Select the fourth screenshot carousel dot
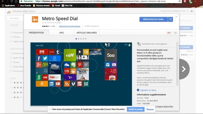This screenshot has height=114, width=203. 83,39
